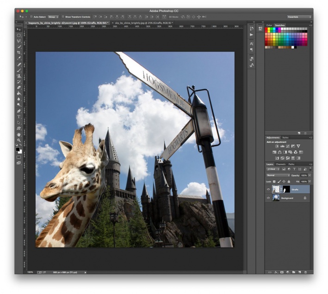Select the Zoom tool in toolbar
The width and height of the screenshot is (328, 294).
(x=19, y=140)
